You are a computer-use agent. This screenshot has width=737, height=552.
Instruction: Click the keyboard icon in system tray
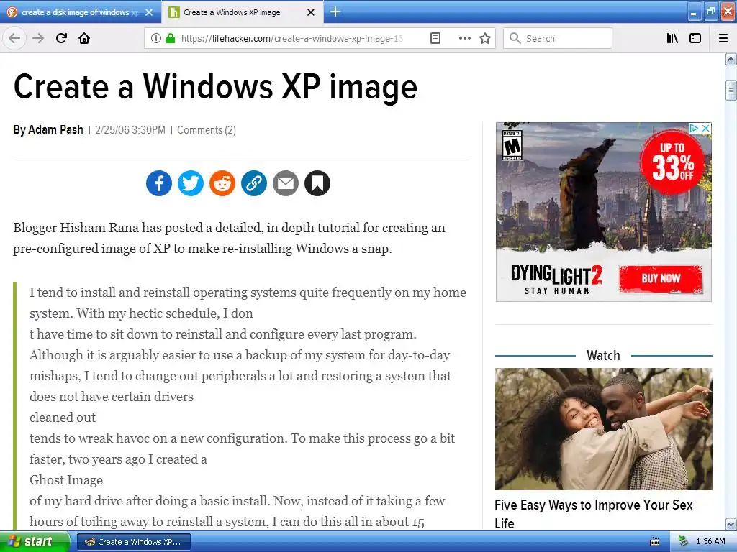(x=655, y=542)
